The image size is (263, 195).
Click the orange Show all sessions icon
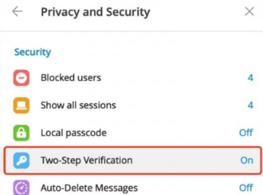tap(22, 105)
